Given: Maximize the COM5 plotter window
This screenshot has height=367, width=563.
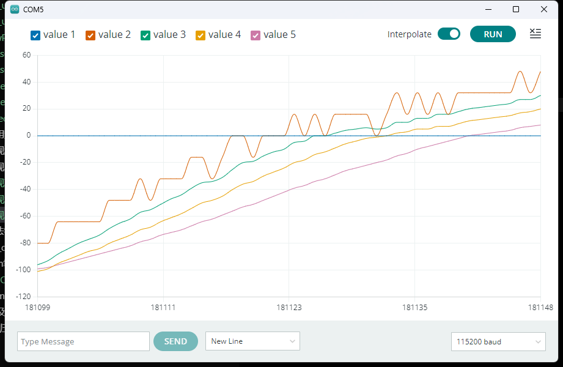Looking at the screenshot, I should pyautogui.click(x=516, y=10).
